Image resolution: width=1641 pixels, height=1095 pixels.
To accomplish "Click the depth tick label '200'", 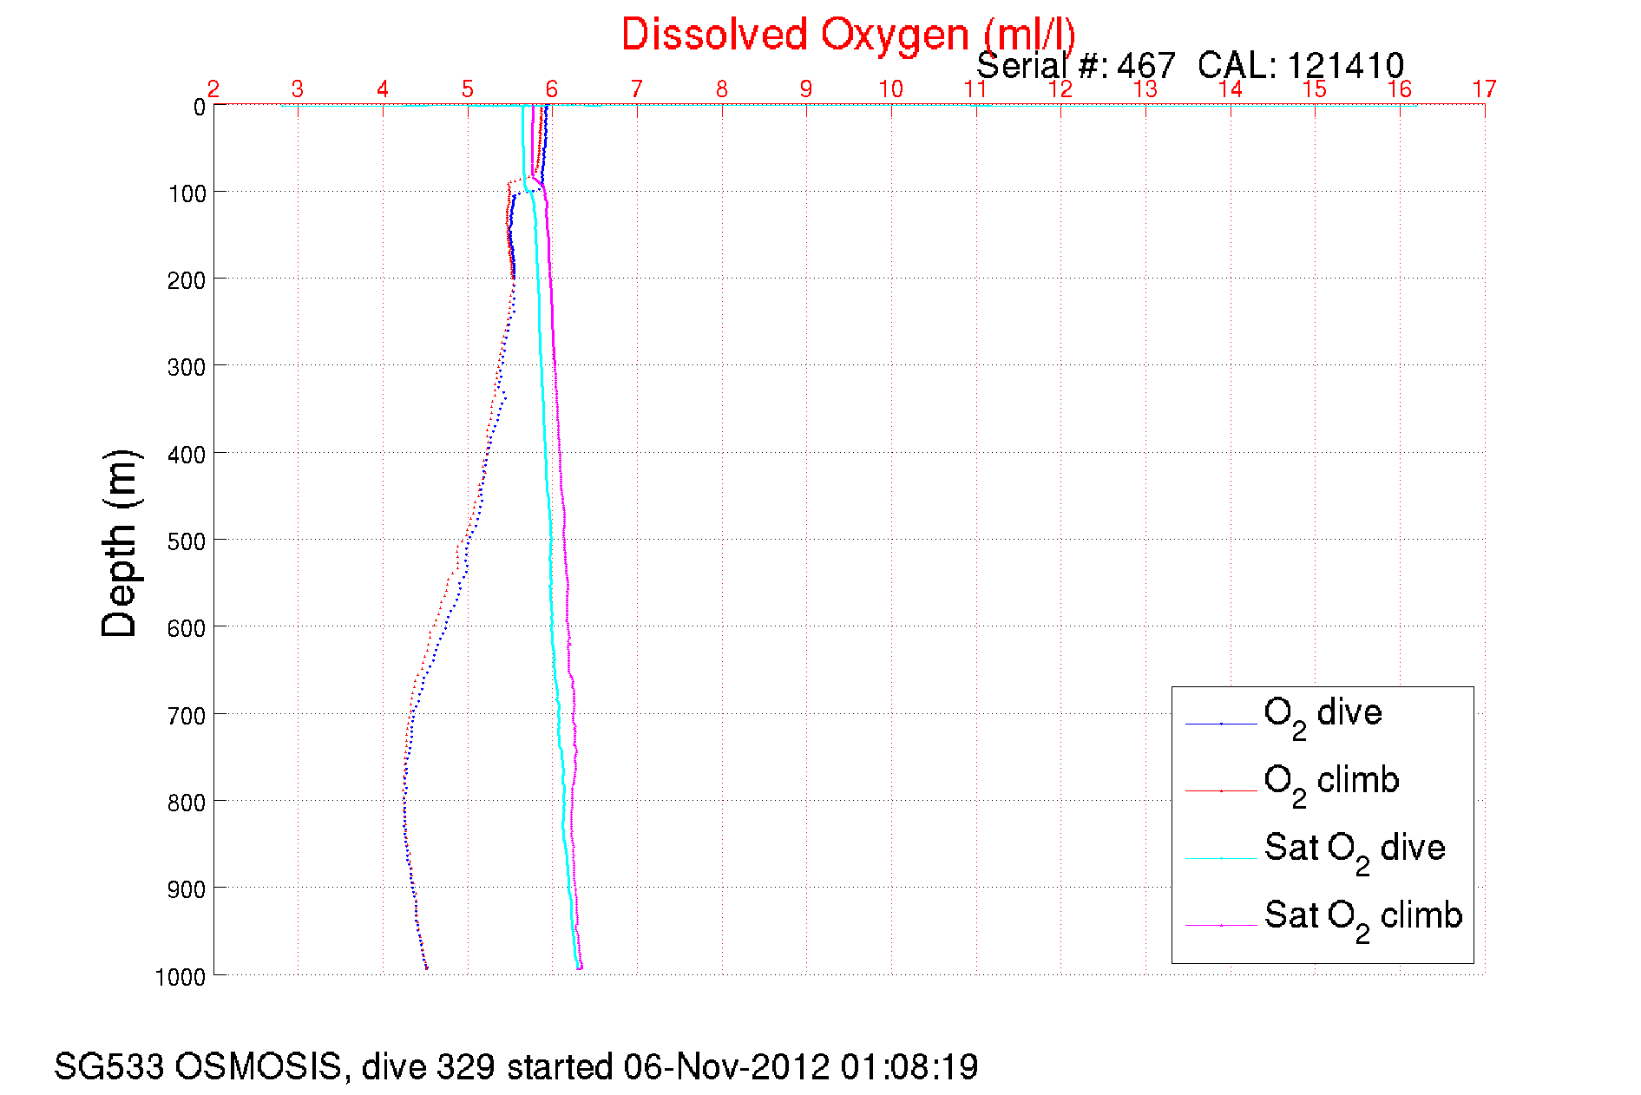I will (x=187, y=281).
